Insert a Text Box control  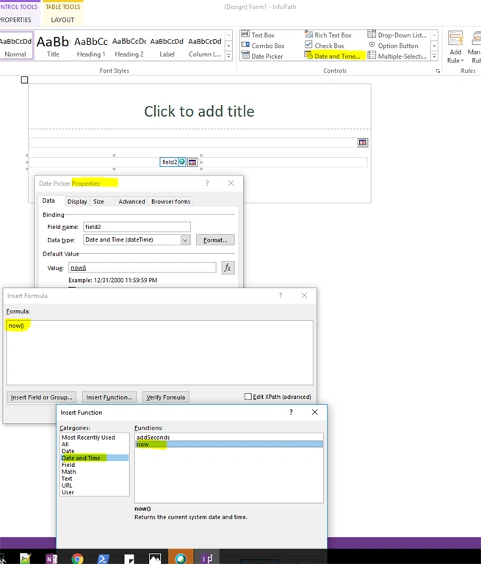[x=258, y=35]
